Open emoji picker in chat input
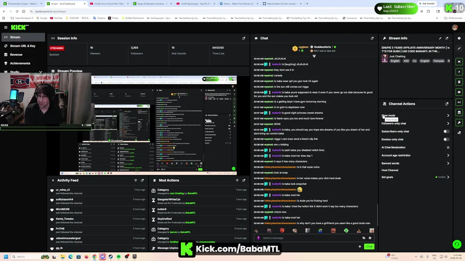Viewport: 465px width, 261px height. [x=370, y=238]
